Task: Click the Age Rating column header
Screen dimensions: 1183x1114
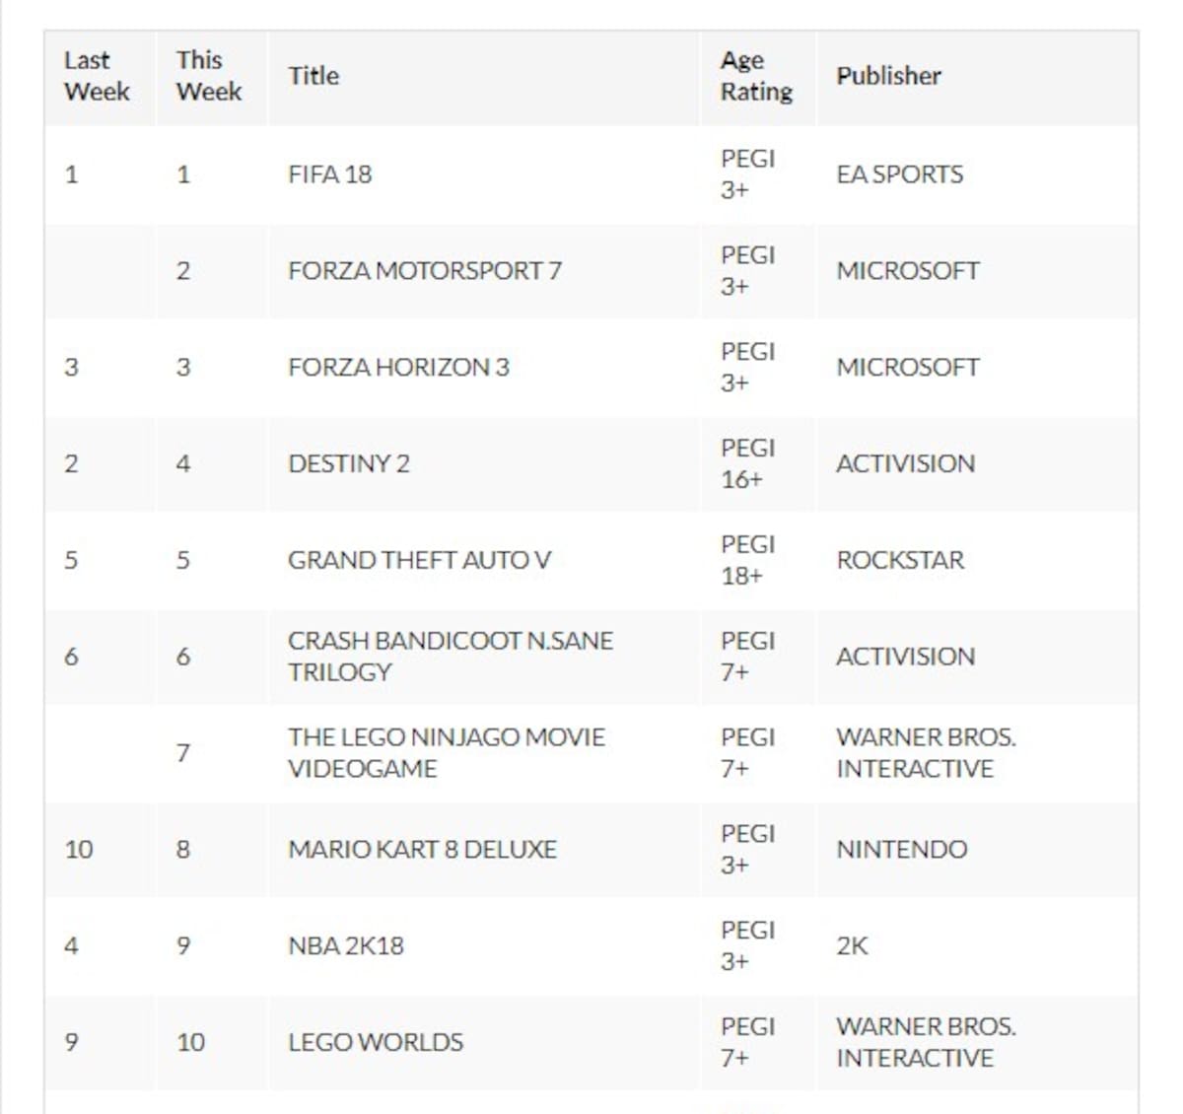Action: click(756, 76)
